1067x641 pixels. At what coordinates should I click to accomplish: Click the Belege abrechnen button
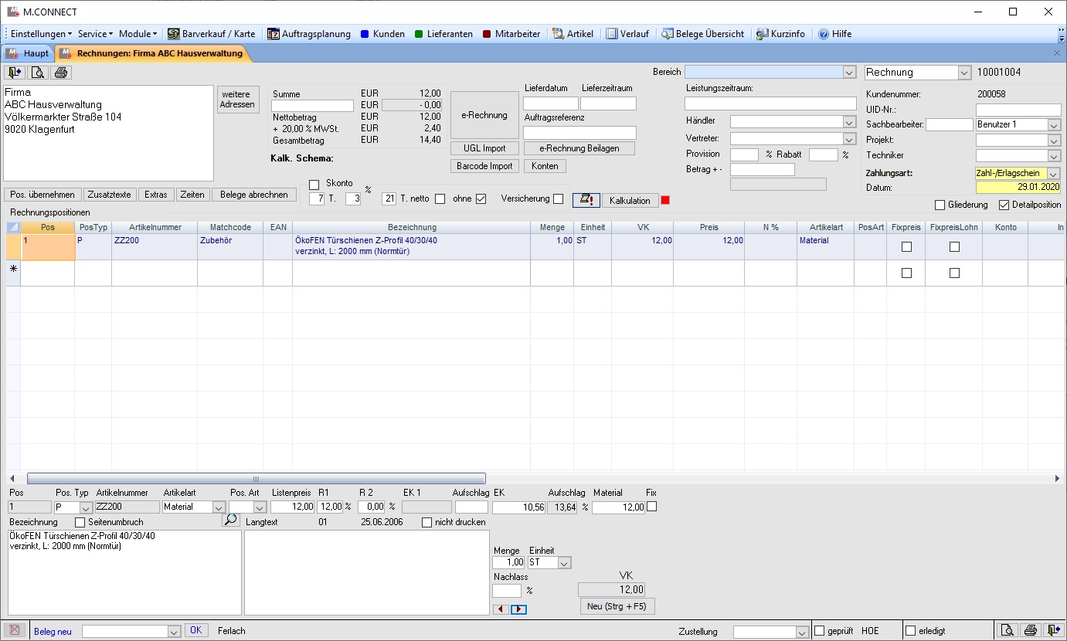pyautogui.click(x=253, y=195)
